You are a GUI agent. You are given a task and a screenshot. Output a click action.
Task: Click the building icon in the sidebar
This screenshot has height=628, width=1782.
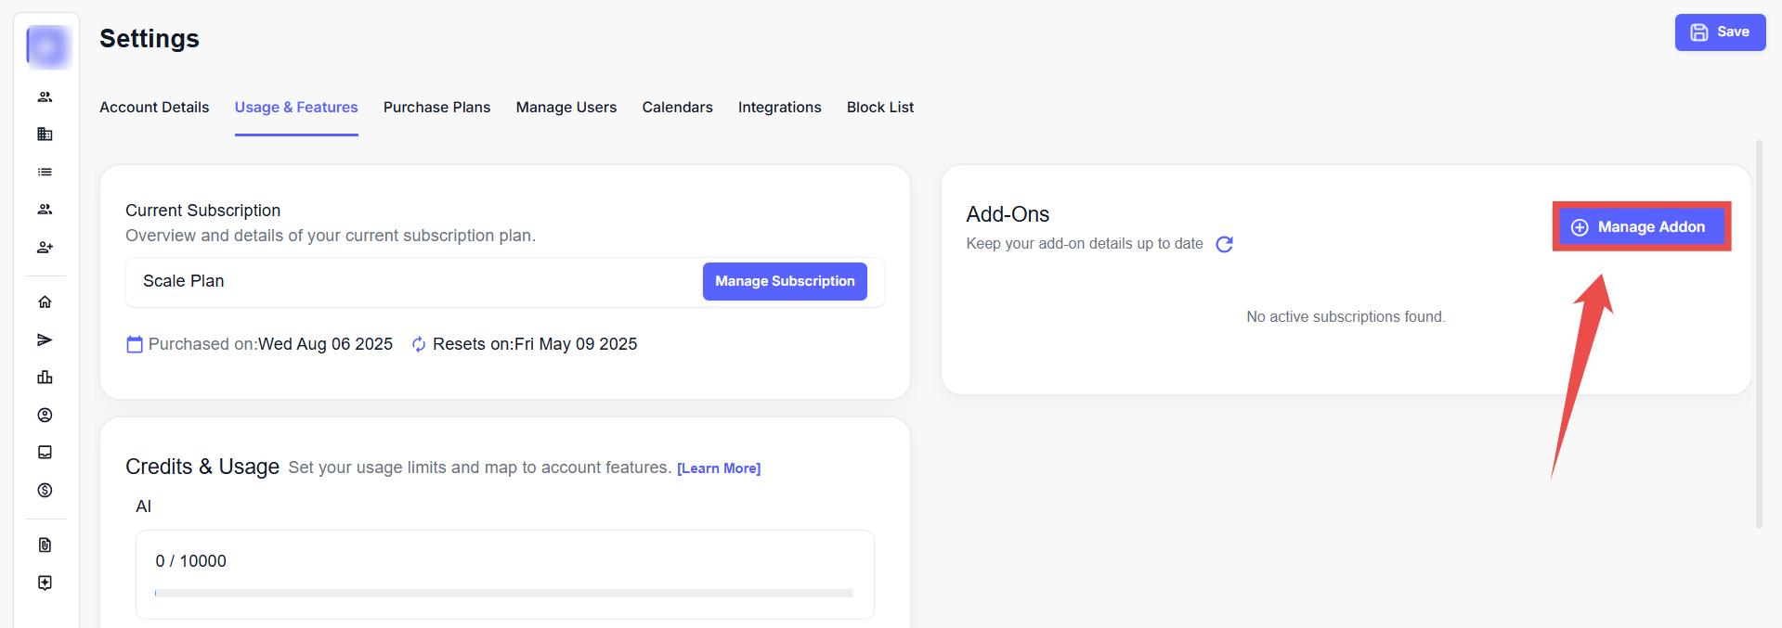point(45,135)
